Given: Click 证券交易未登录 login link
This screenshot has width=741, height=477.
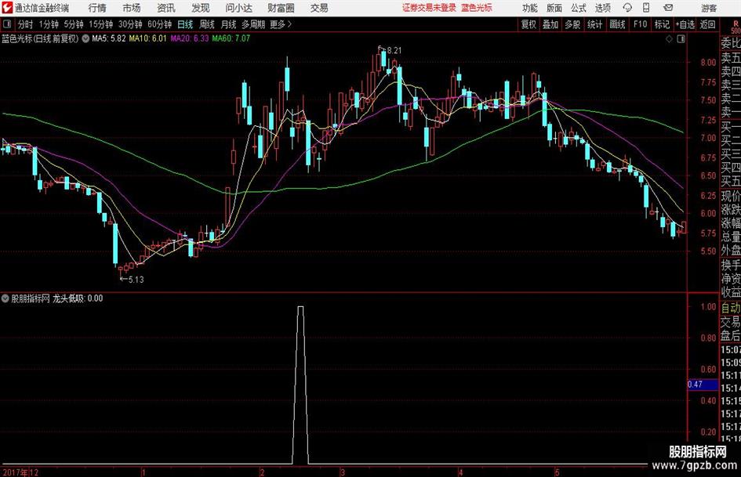Looking at the screenshot, I should [x=429, y=8].
